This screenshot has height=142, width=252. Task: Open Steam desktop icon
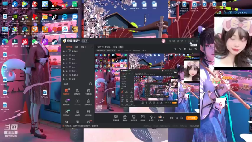[54, 44]
